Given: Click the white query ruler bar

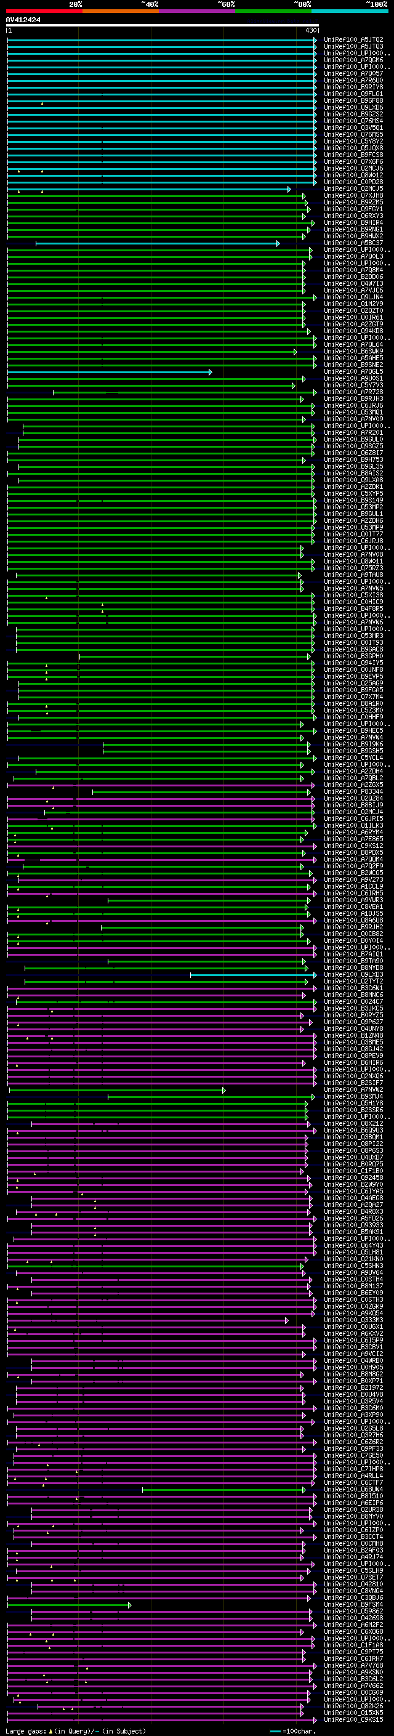Looking at the screenshot, I should 163,26.
